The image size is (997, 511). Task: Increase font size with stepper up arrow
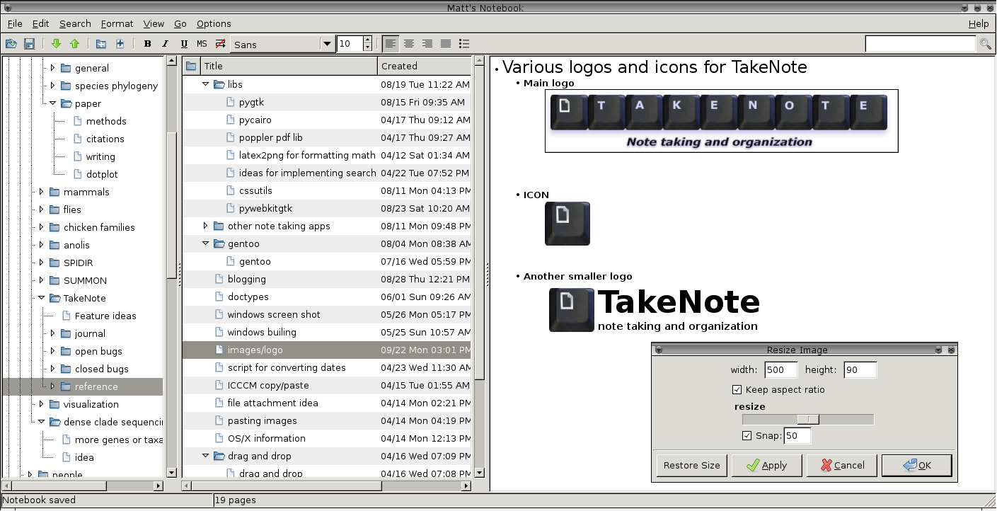point(367,40)
